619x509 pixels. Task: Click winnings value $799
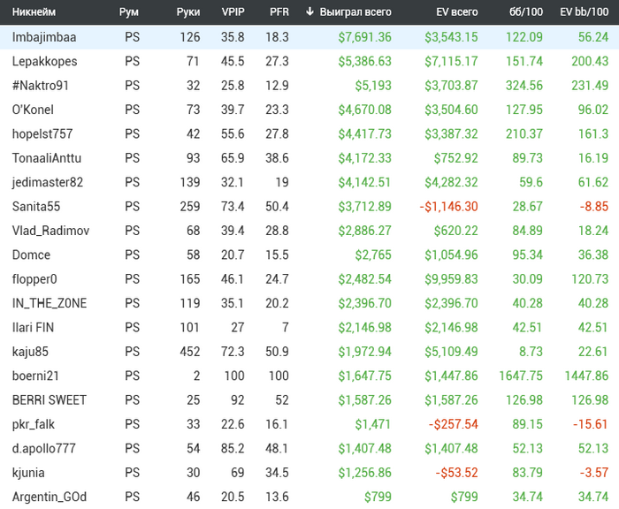(378, 497)
